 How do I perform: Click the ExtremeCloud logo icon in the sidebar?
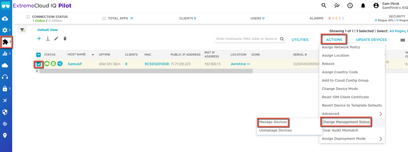click(x=6, y=5)
